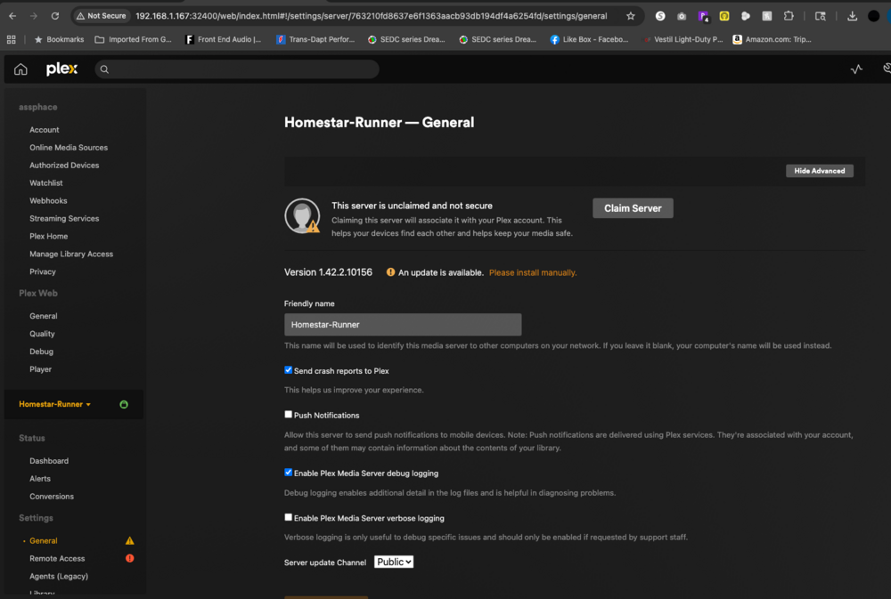Open Online Media Sources

69,147
